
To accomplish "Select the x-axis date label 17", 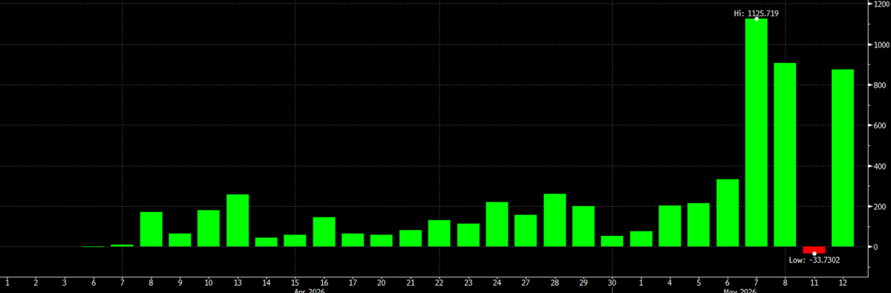I will [353, 283].
